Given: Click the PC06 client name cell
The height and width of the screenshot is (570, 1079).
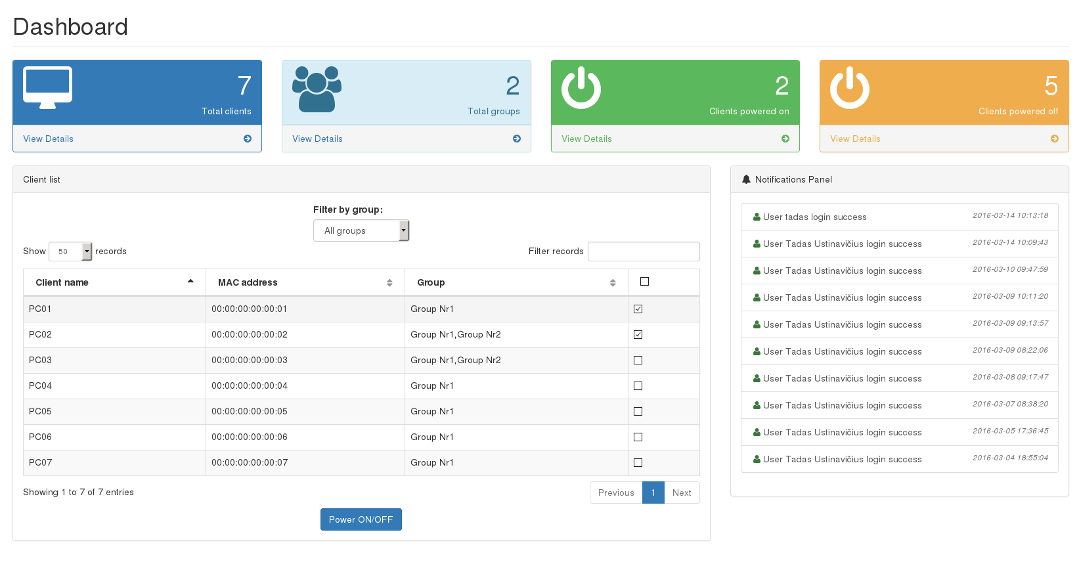Looking at the screenshot, I should point(115,437).
